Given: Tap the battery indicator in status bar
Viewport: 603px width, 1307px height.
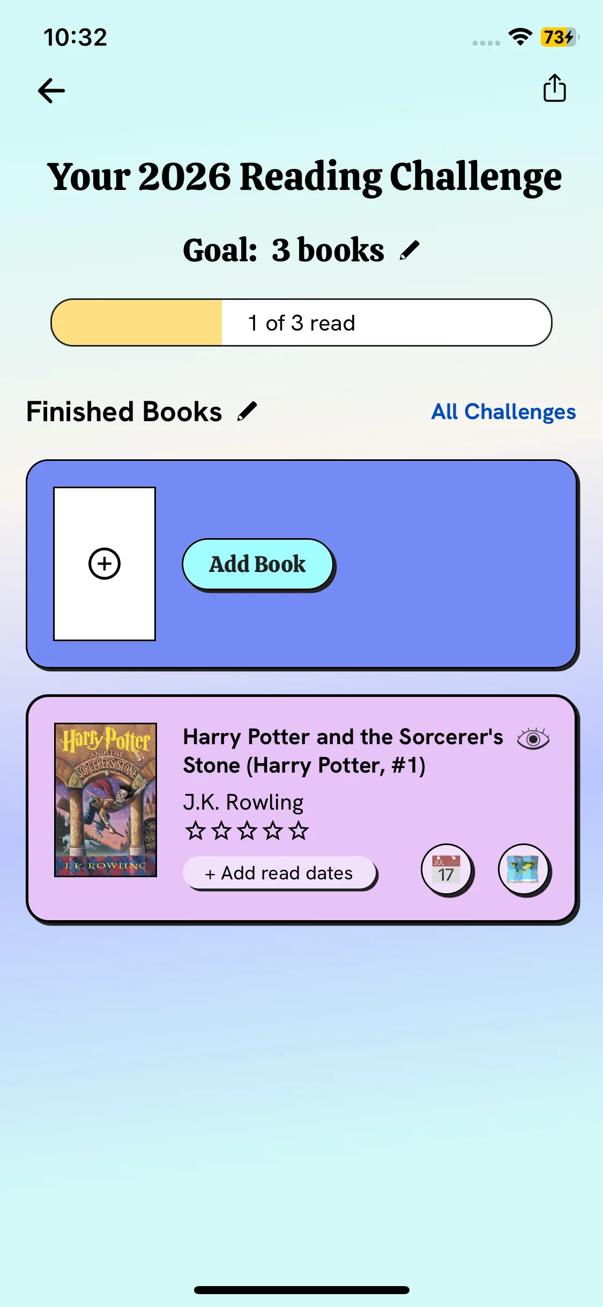Looking at the screenshot, I should point(559,38).
